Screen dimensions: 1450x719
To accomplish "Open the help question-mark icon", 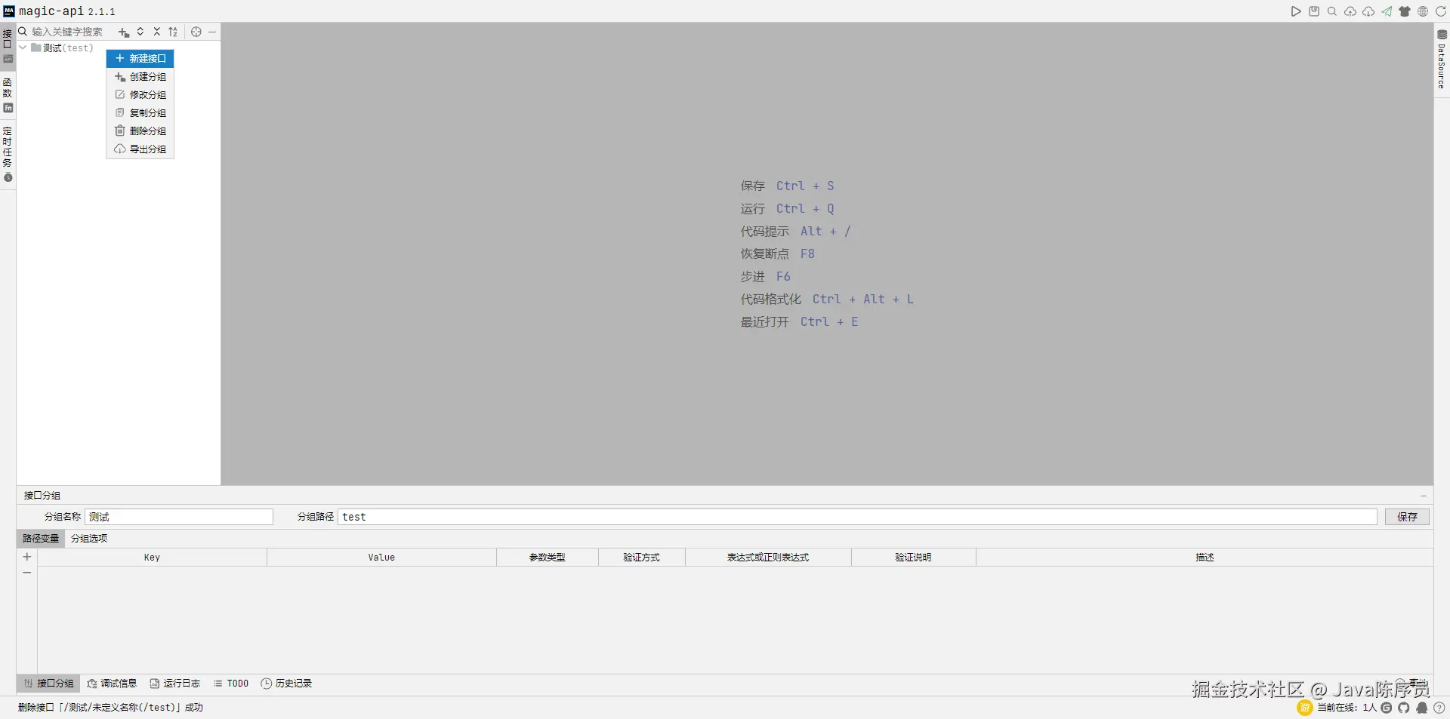I will click(1439, 708).
